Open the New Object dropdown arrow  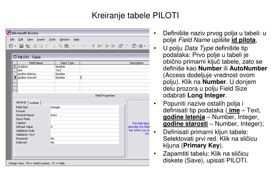click(x=144, y=46)
